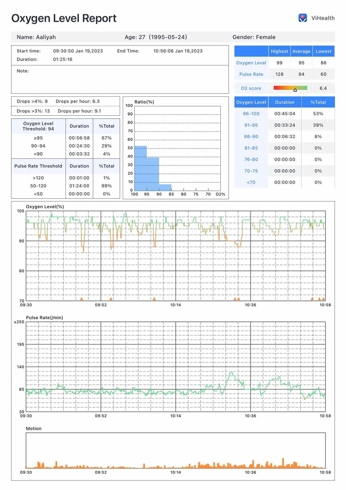The width and height of the screenshot is (346, 490).
Task: Click the Average column header
Action: click(301, 51)
